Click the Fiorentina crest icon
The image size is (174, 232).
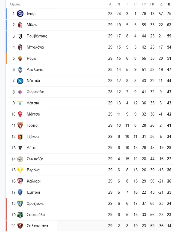coord(20,92)
